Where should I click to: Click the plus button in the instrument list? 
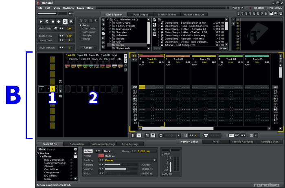[x=233, y=24]
